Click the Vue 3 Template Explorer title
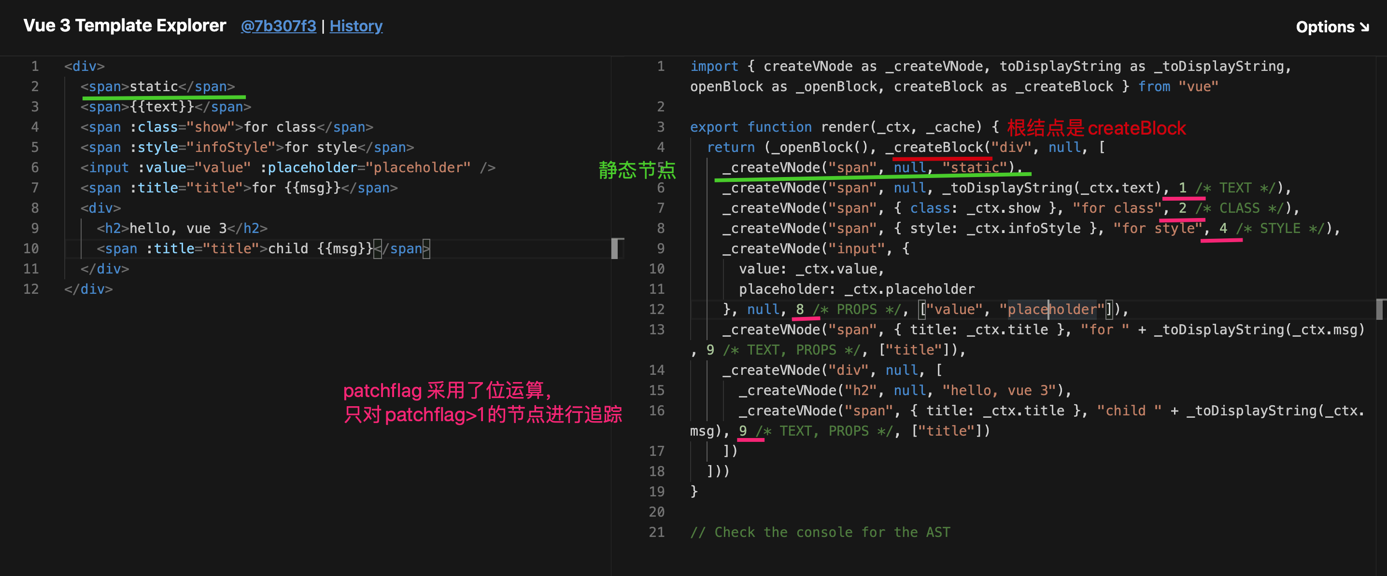The width and height of the screenshot is (1387, 576). pos(125,25)
